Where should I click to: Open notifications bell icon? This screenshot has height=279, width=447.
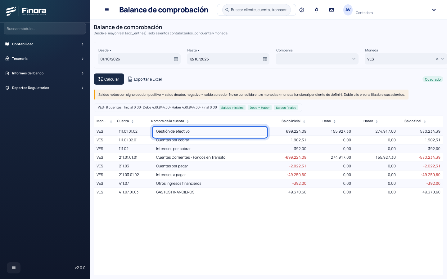point(317,10)
